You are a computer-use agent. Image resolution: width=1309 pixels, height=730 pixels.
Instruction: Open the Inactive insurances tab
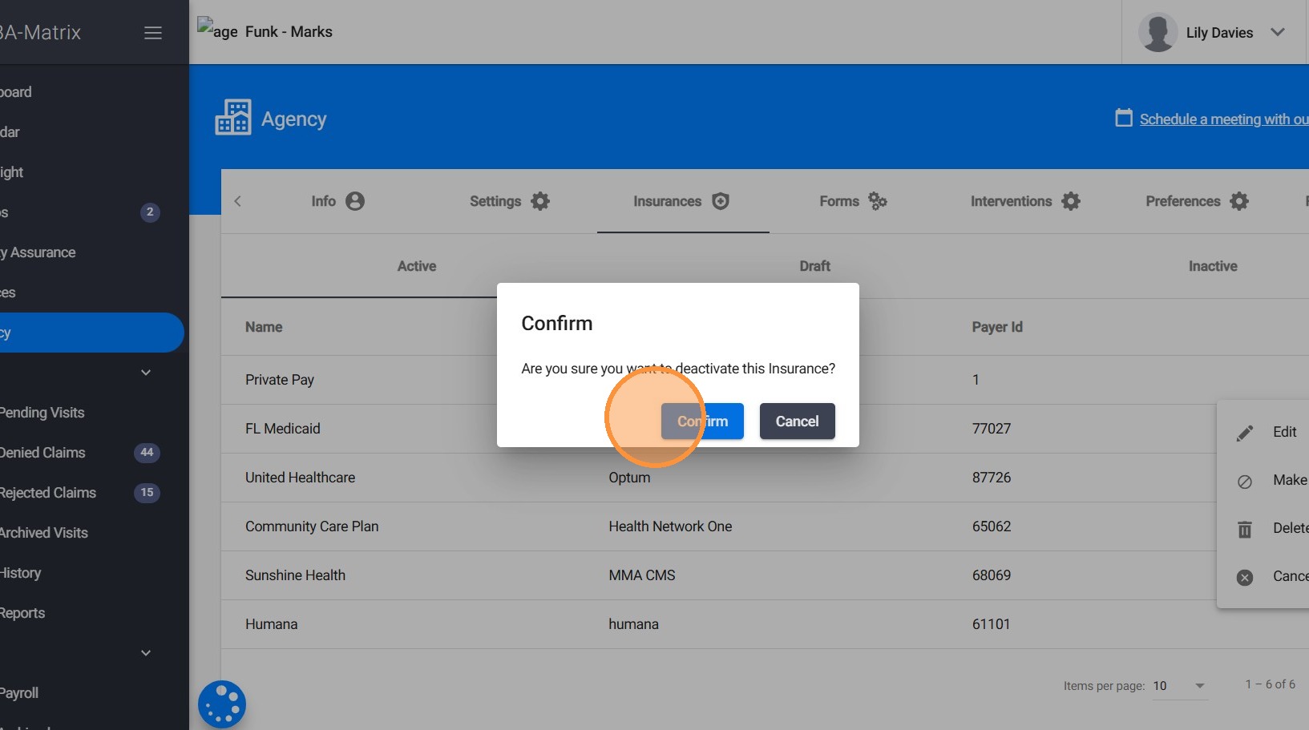(x=1212, y=266)
